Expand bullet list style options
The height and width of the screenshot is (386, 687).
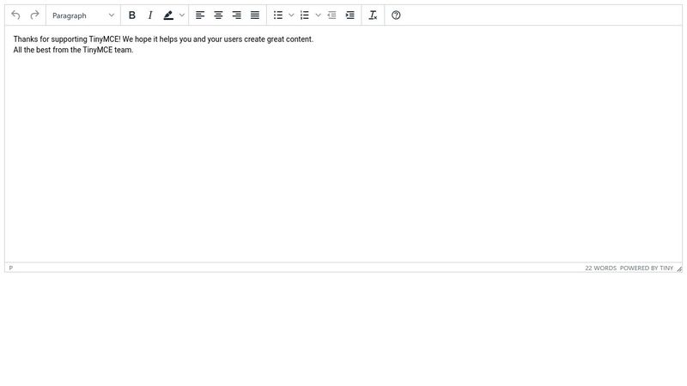291,15
